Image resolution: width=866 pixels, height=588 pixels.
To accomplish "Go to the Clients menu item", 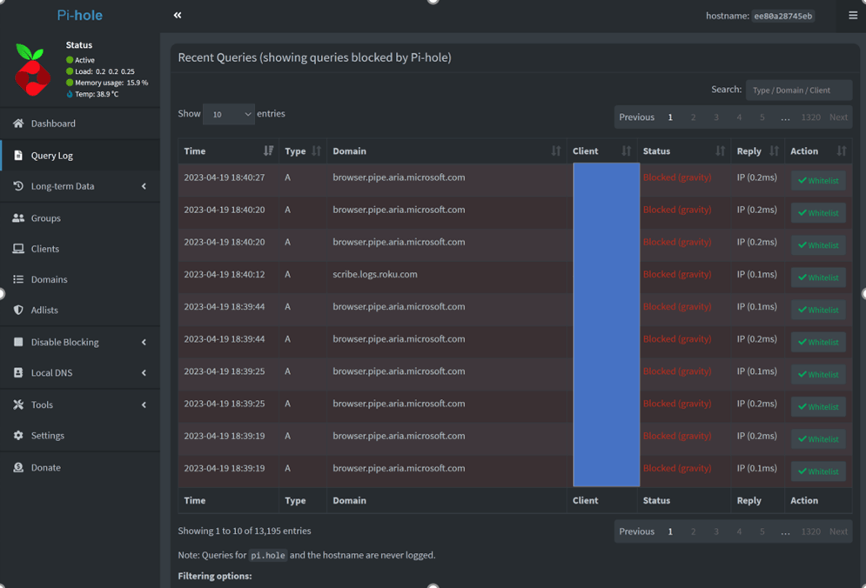I will [x=45, y=249].
